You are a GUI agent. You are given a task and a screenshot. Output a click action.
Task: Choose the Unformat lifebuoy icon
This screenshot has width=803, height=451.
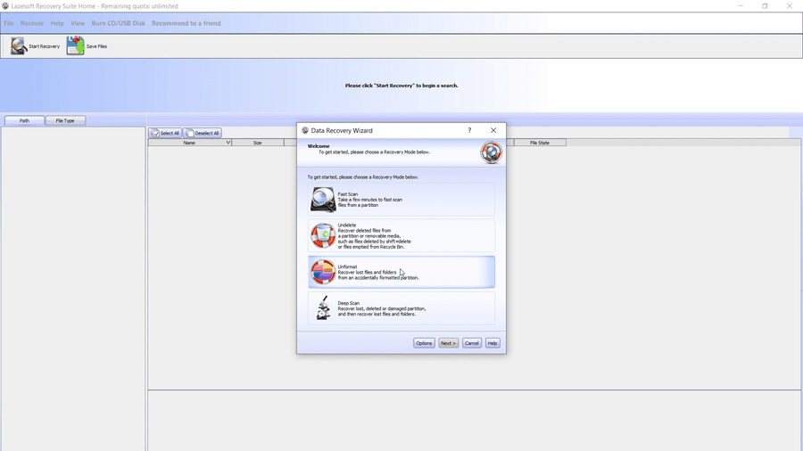(x=323, y=272)
